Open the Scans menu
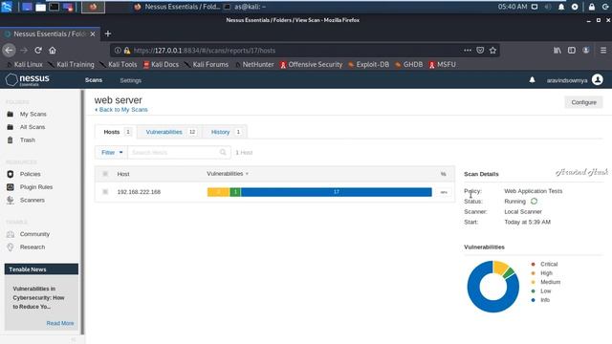This screenshot has width=612, height=344. click(x=94, y=80)
